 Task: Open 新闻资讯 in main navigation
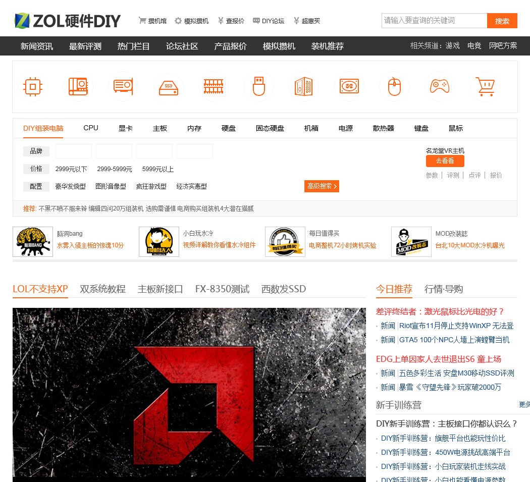coord(36,46)
